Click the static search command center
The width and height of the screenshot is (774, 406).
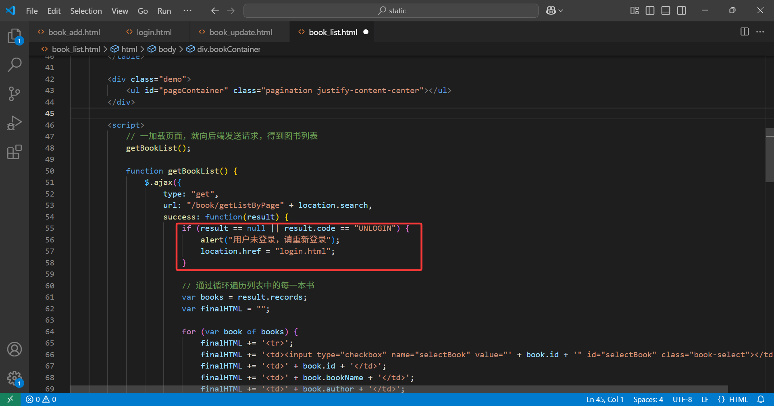(x=391, y=11)
